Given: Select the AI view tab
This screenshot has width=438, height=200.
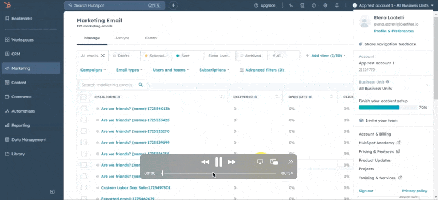Looking at the screenshot, I should pyautogui.click(x=284, y=56).
